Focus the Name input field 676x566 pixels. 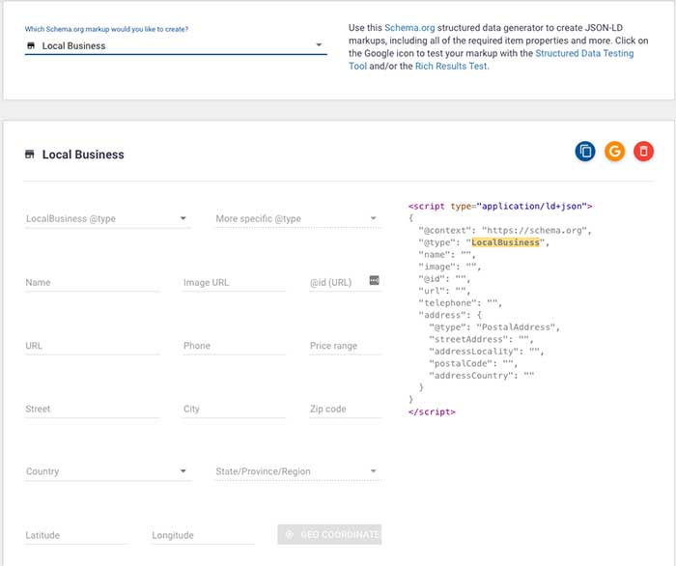tap(92, 283)
